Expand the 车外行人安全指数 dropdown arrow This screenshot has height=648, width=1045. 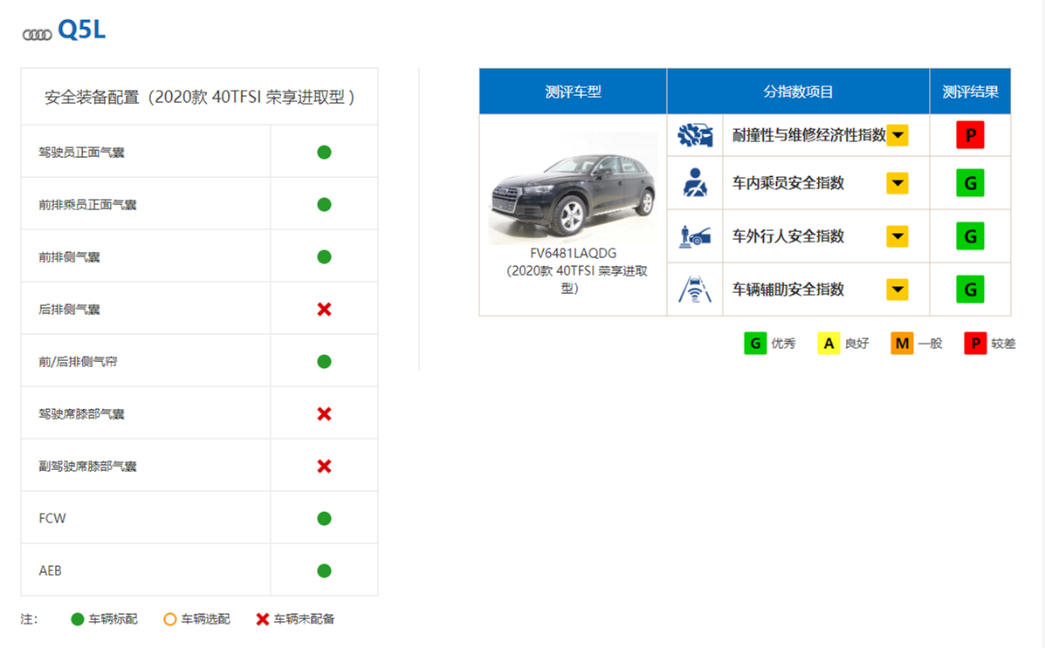[897, 235]
